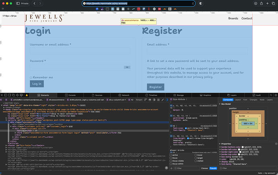Go back to the previous page

(35, 3)
